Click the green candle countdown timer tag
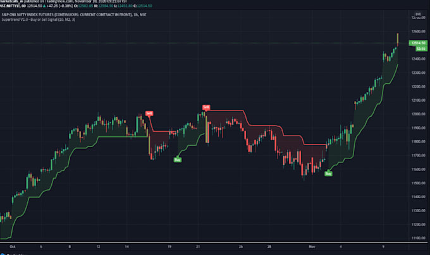430x255 pixels. [x=421, y=49]
